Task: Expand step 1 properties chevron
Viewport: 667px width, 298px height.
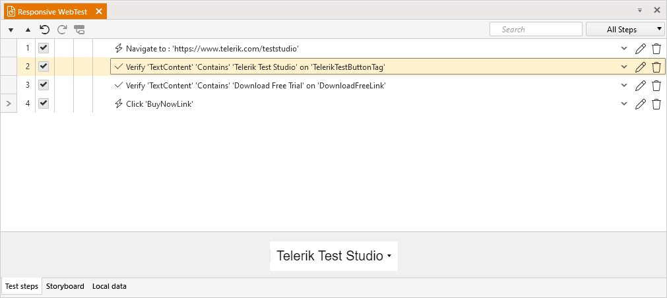Action: point(624,49)
